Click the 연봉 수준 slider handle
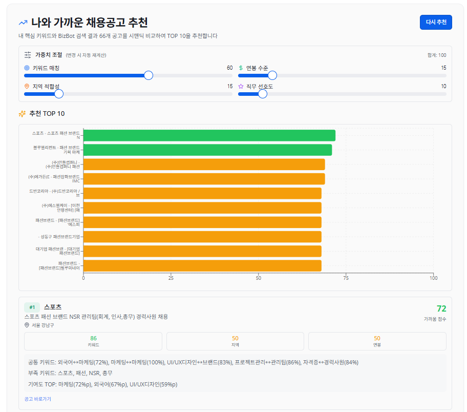467x412 pixels. point(272,75)
